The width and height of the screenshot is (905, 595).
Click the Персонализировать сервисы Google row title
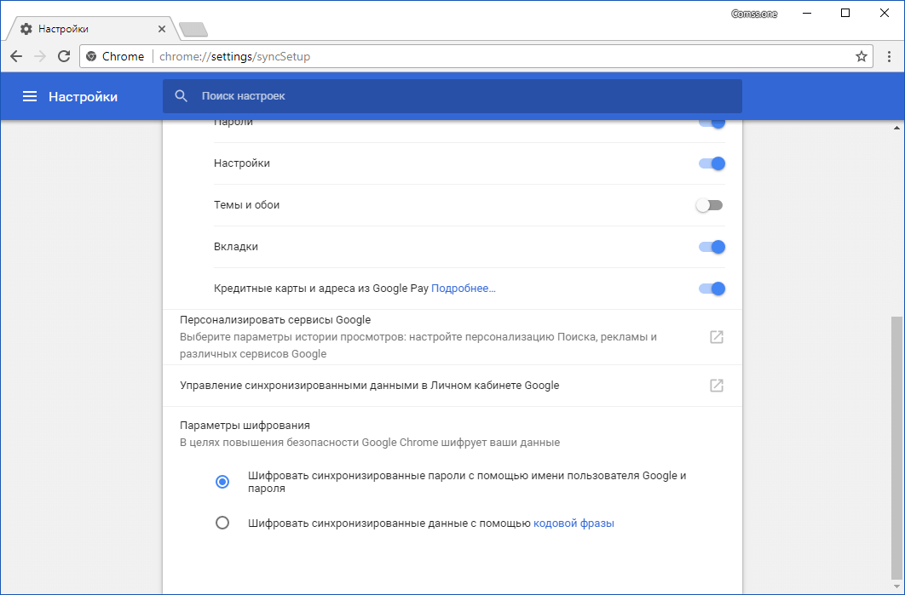tap(275, 320)
